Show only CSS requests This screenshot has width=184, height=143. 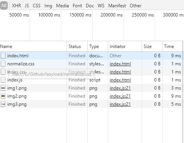[37, 6]
